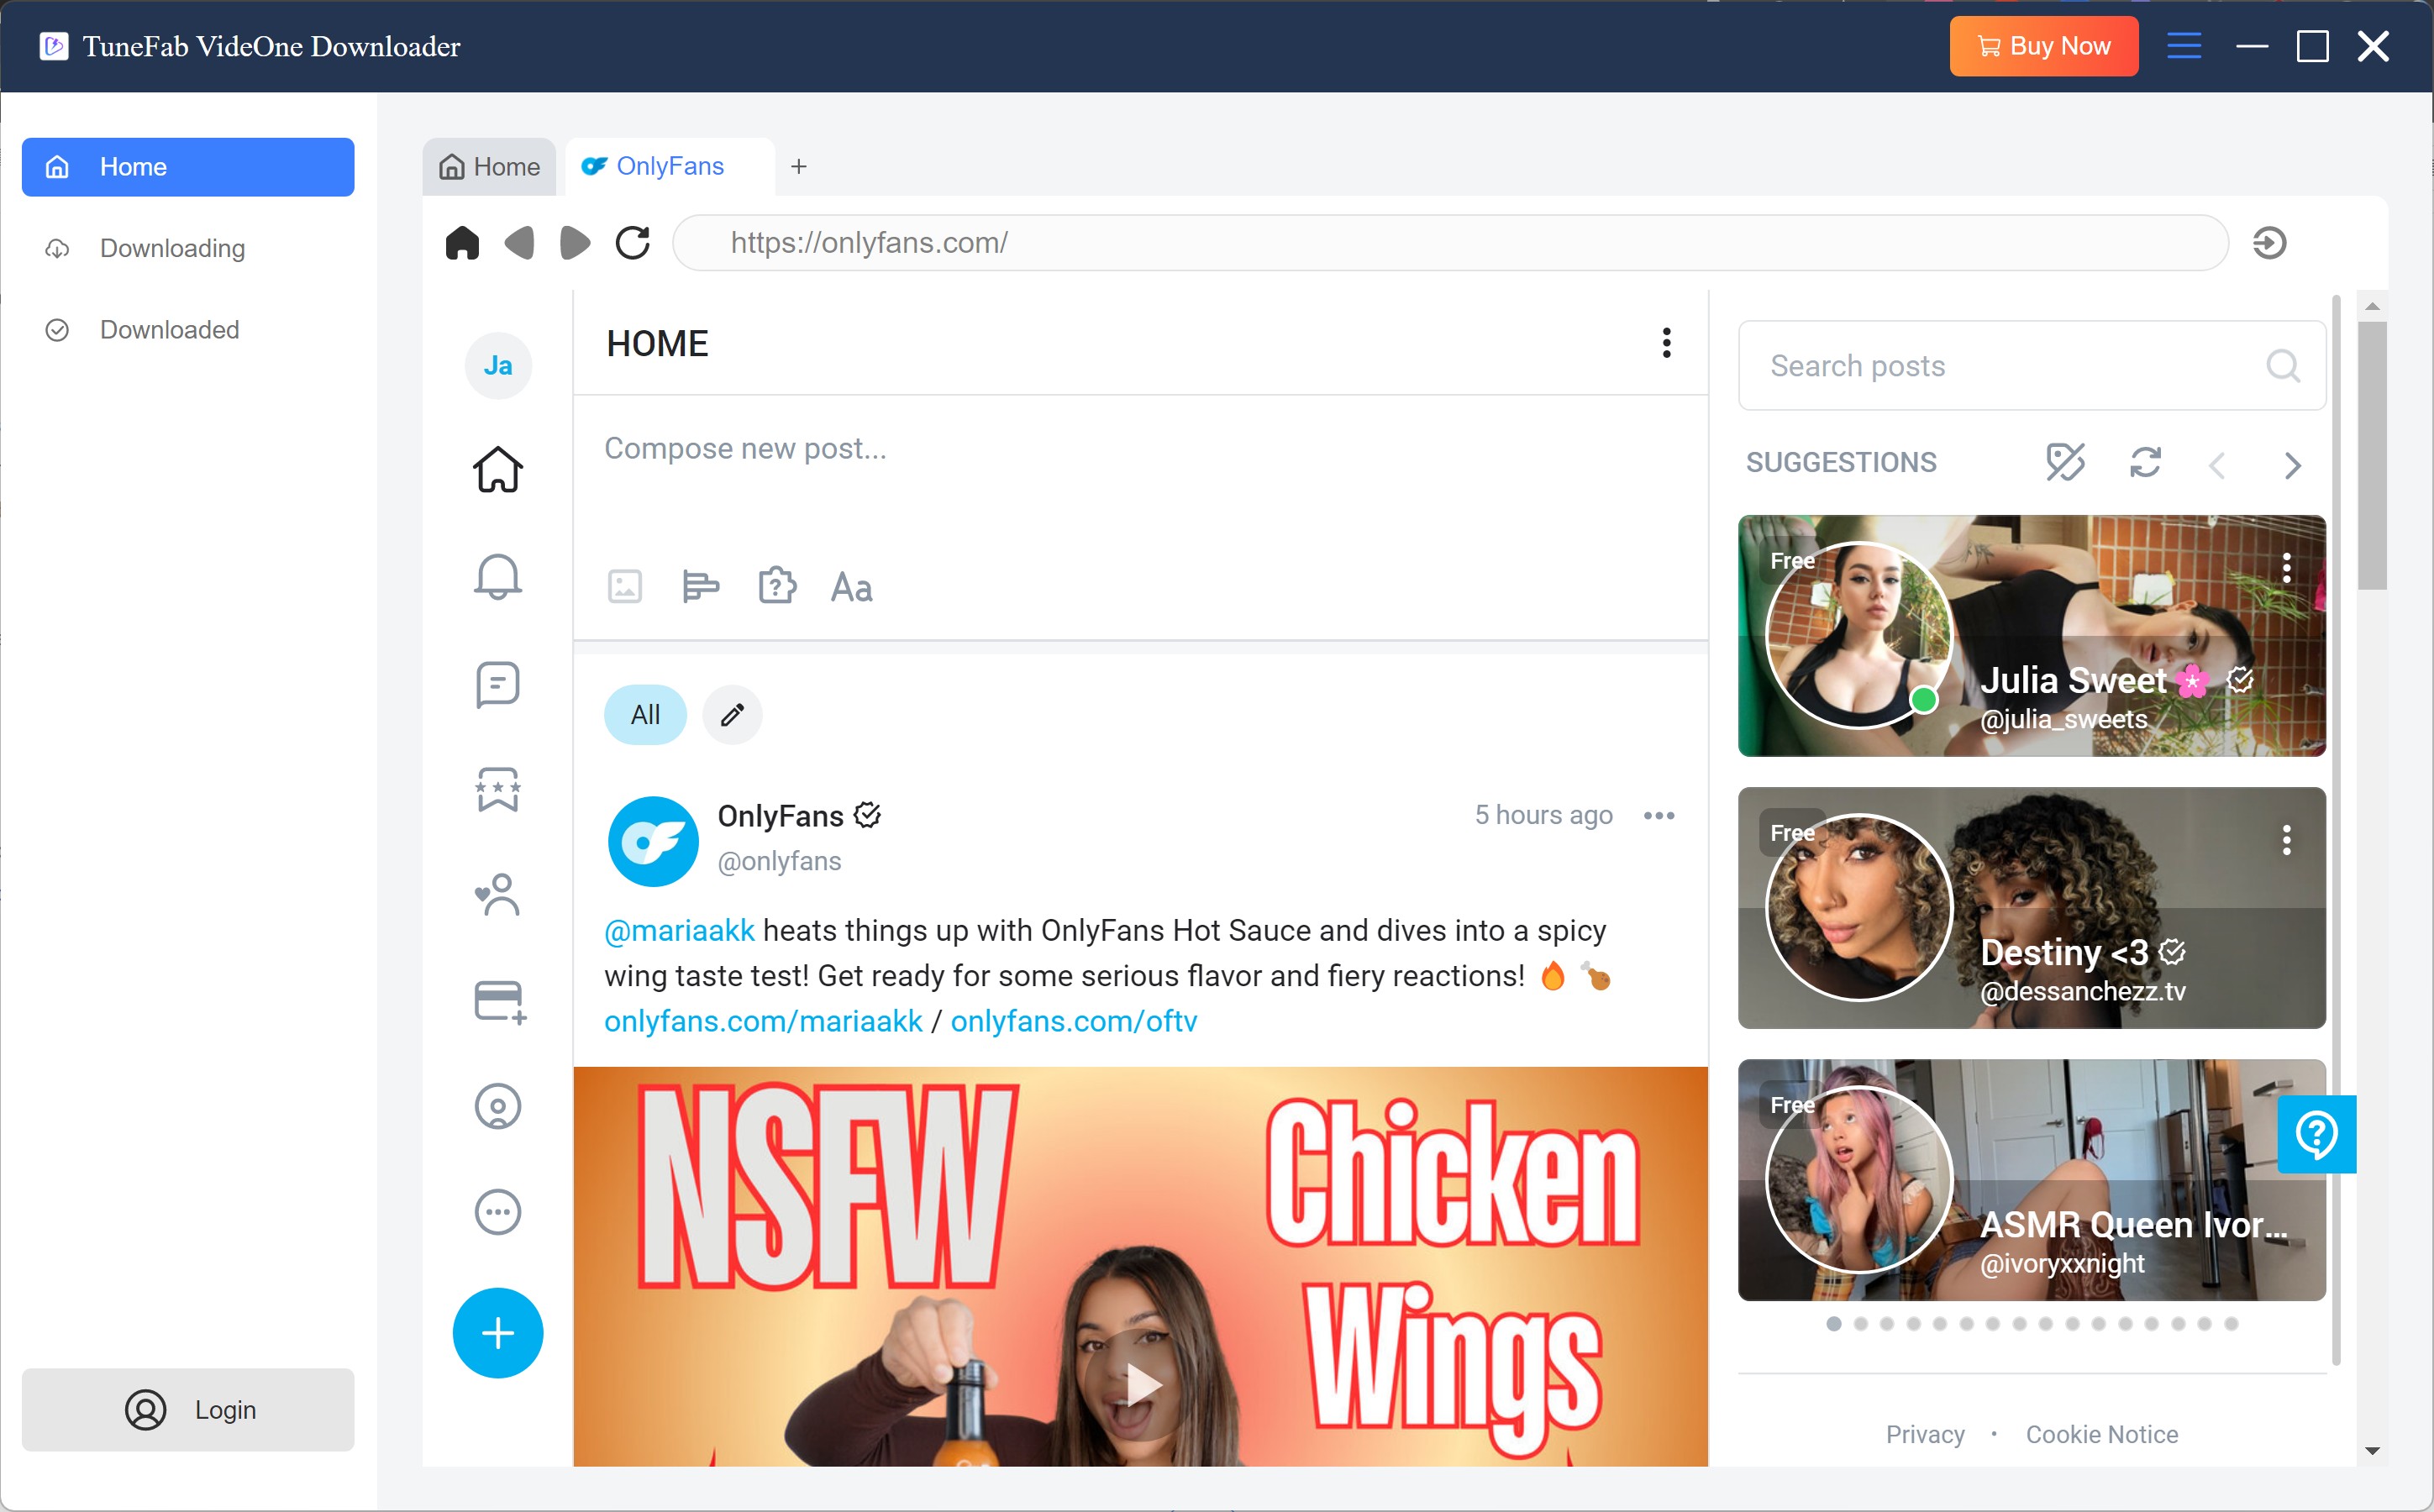Reload the page with refresh icon
The image size is (2434, 1512).
pos(633,243)
